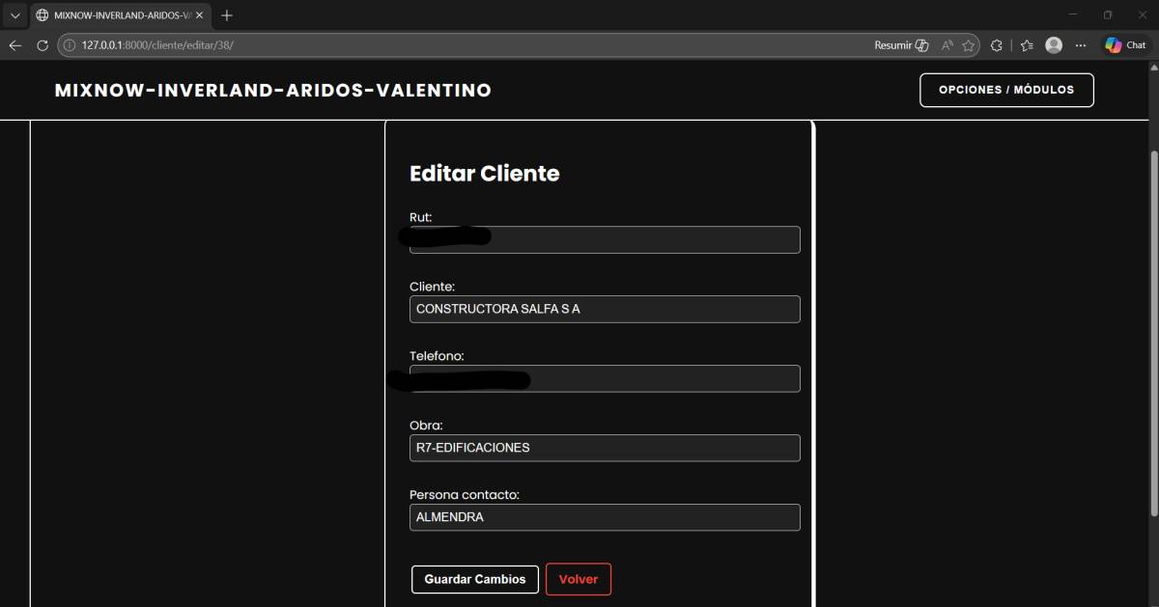Open the read aloud icon
This screenshot has height=607, width=1159.
947,45
